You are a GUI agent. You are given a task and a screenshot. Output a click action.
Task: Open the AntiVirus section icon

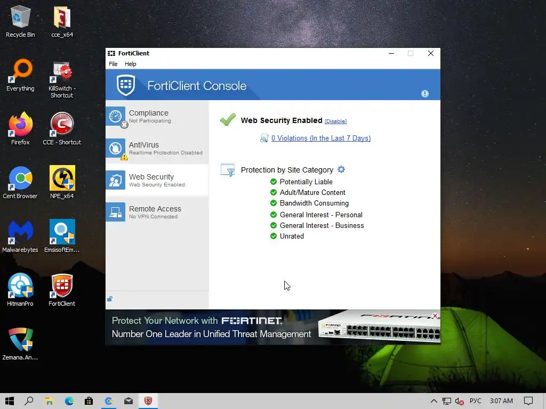point(116,148)
